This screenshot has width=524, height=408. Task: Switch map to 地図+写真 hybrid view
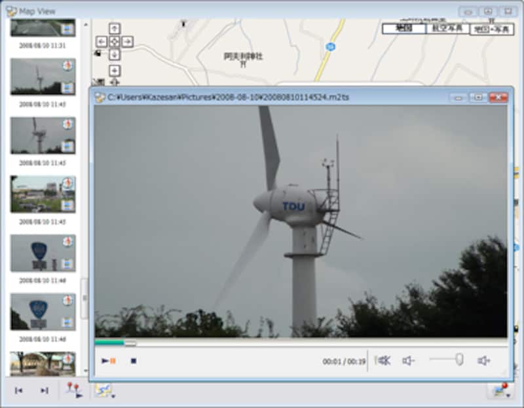[491, 29]
